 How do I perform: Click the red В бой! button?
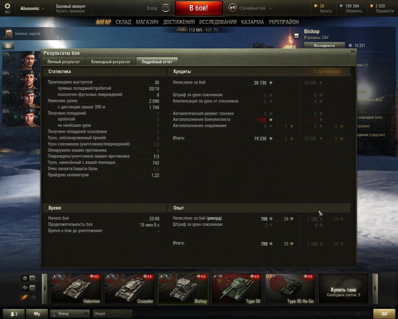(199, 8)
